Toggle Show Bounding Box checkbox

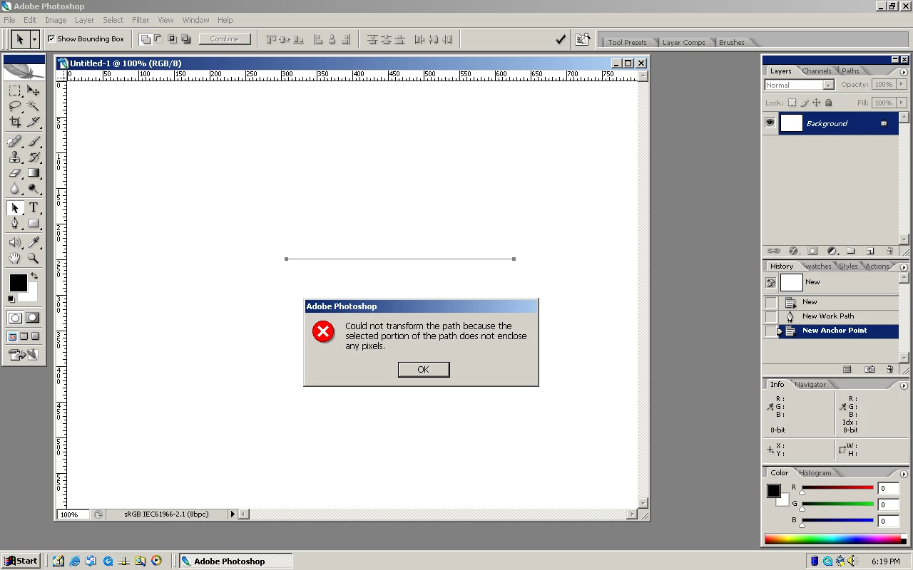click(51, 38)
